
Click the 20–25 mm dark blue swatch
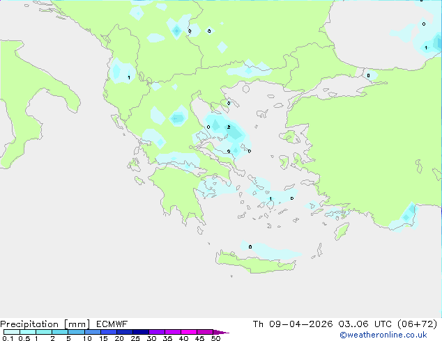click(125, 332)
